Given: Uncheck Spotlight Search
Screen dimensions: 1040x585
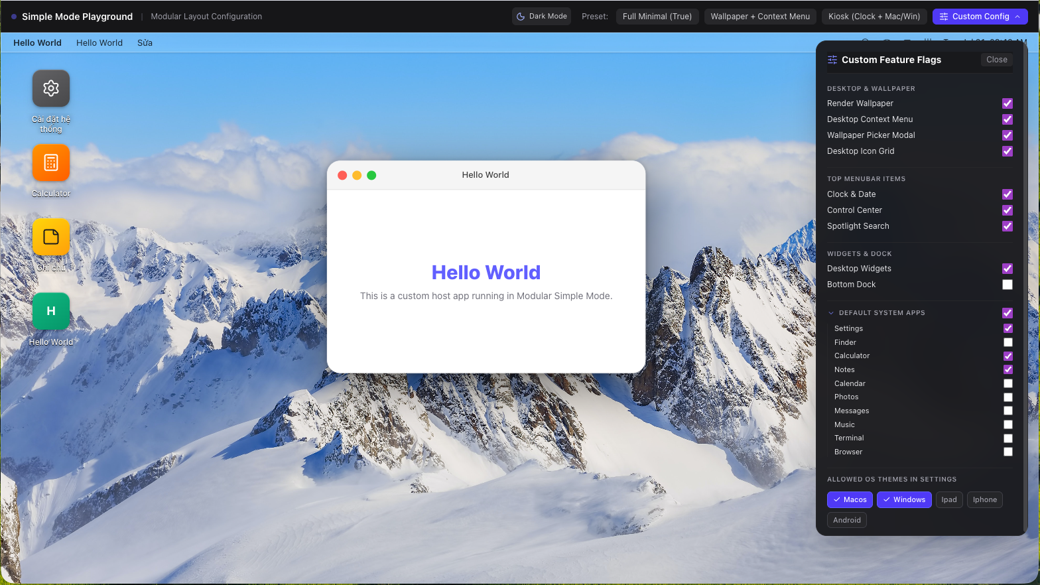Looking at the screenshot, I should click(1007, 226).
